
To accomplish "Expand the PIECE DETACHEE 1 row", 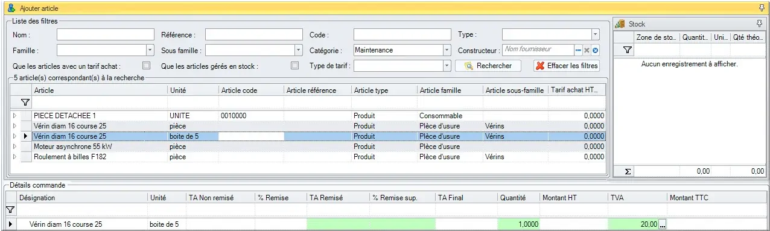I will coord(14,115).
